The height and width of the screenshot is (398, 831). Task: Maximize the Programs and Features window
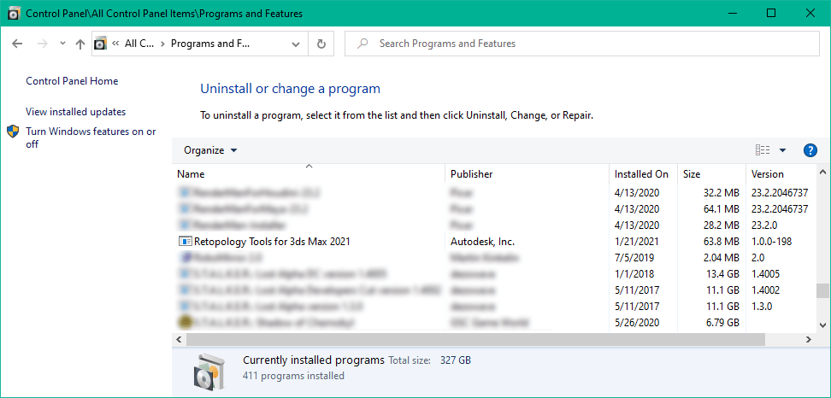(771, 13)
